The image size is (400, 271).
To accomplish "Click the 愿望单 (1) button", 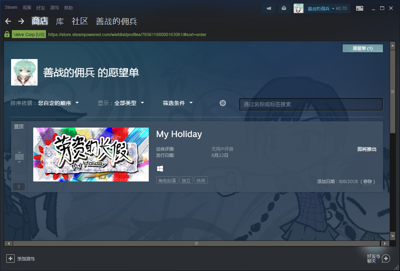I will [x=363, y=48].
